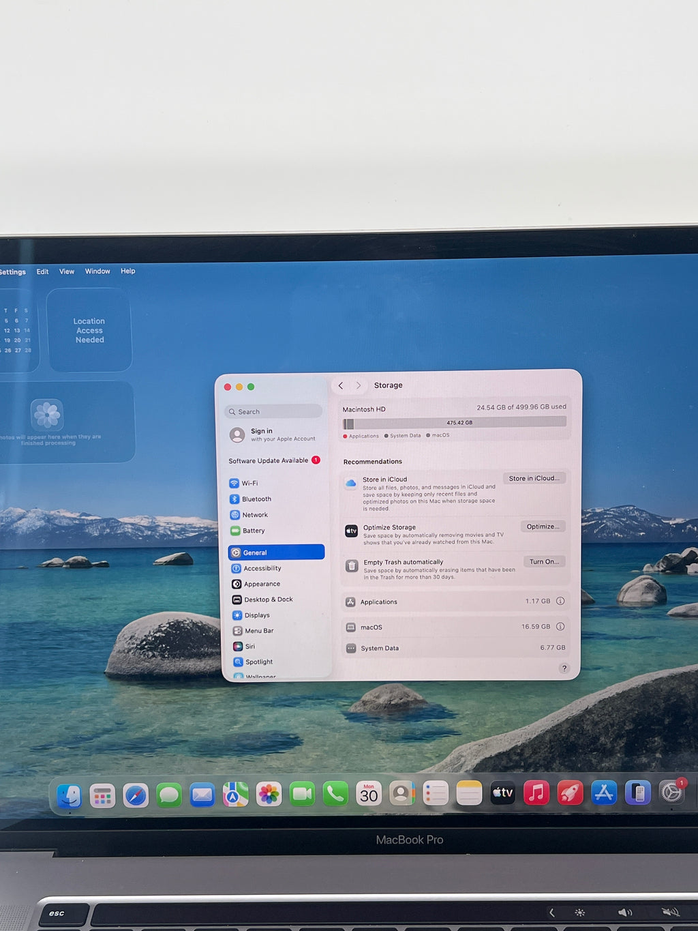Show info for Applications storage

pyautogui.click(x=560, y=601)
